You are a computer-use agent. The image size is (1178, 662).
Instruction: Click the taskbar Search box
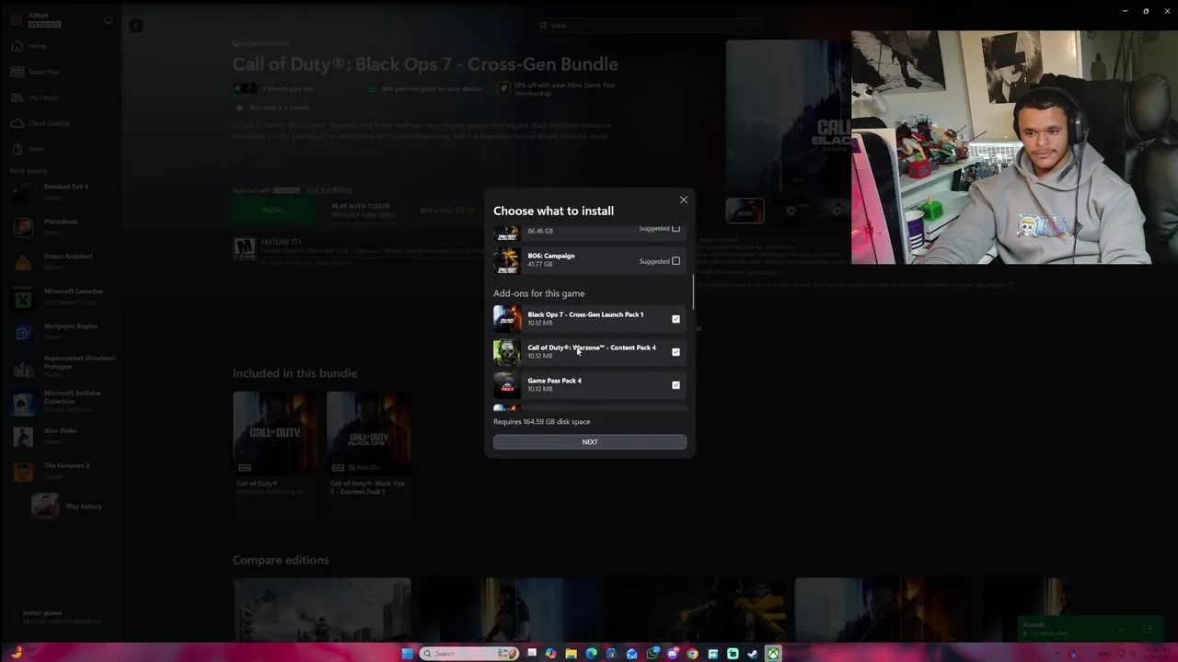click(x=469, y=654)
